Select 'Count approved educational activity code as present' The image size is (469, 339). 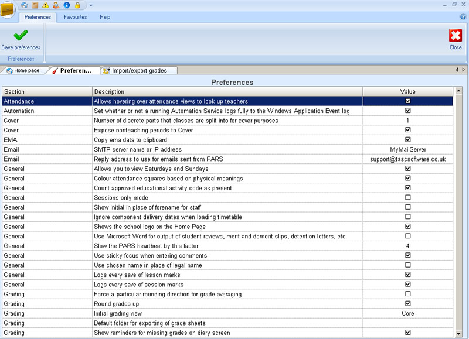(x=227, y=188)
